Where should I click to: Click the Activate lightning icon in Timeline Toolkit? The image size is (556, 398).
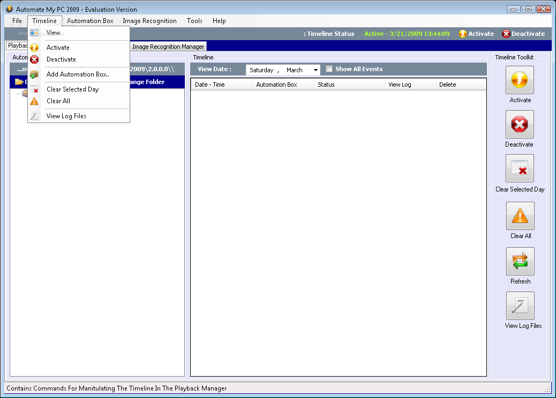point(520,80)
